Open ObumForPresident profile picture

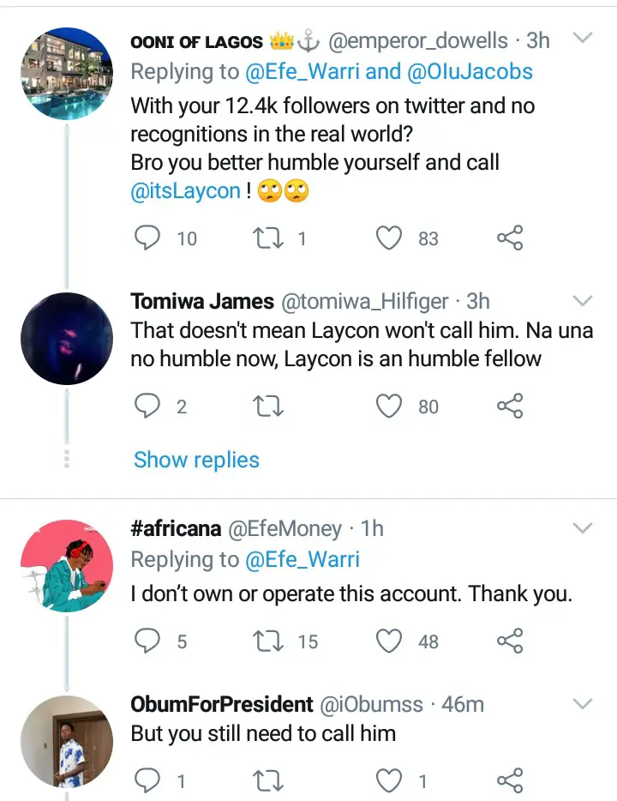click(67, 740)
